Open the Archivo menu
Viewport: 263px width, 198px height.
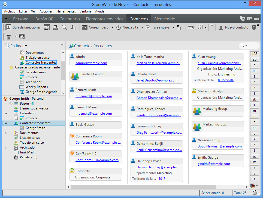tap(10, 11)
